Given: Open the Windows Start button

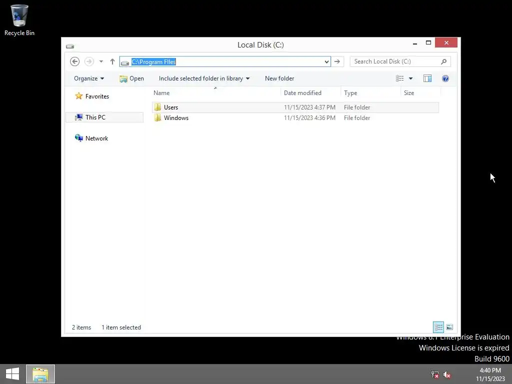Looking at the screenshot, I should pos(12,374).
